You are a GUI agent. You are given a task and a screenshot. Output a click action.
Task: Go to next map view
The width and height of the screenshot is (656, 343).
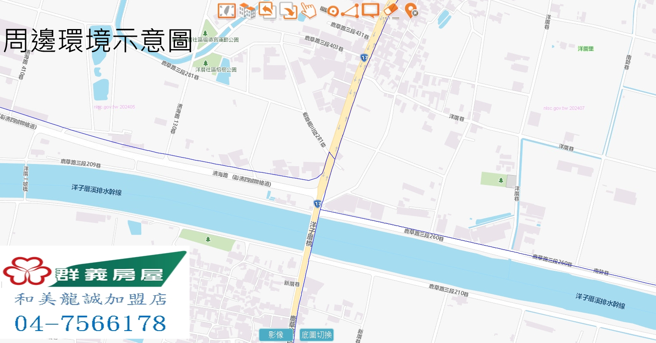pos(288,11)
